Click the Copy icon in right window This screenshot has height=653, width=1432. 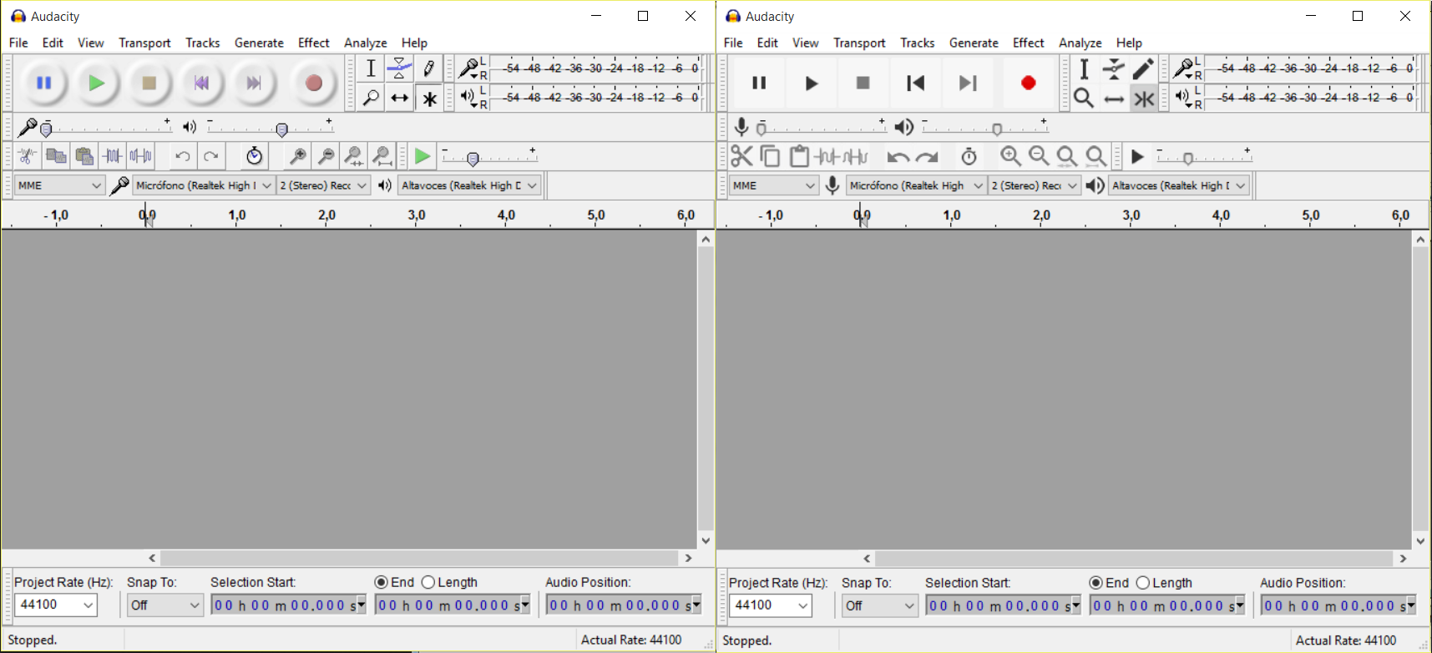770,156
